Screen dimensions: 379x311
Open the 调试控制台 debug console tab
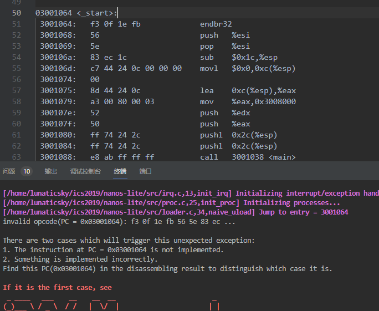85,171
